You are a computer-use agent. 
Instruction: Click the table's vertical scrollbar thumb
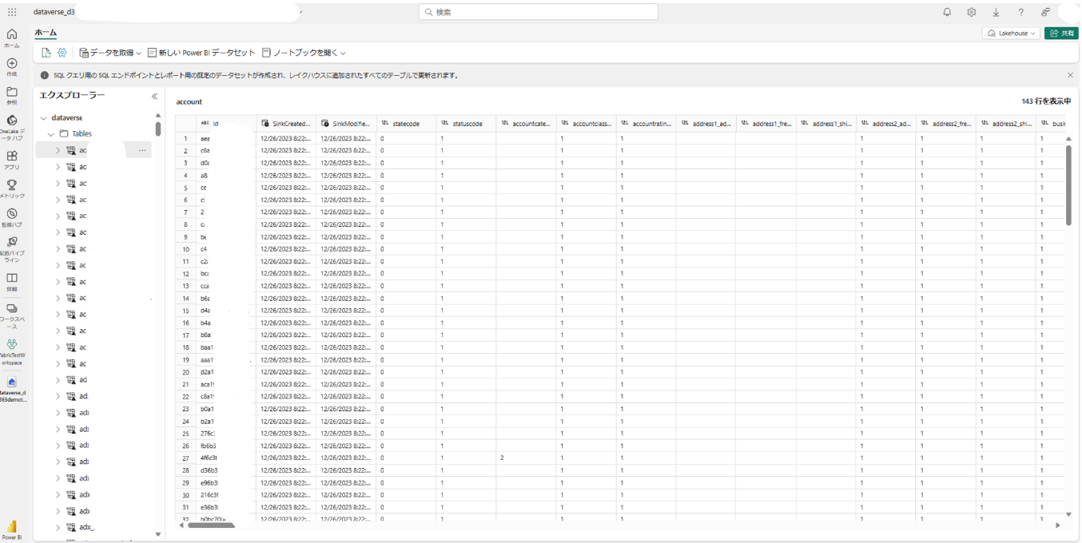click(1068, 185)
